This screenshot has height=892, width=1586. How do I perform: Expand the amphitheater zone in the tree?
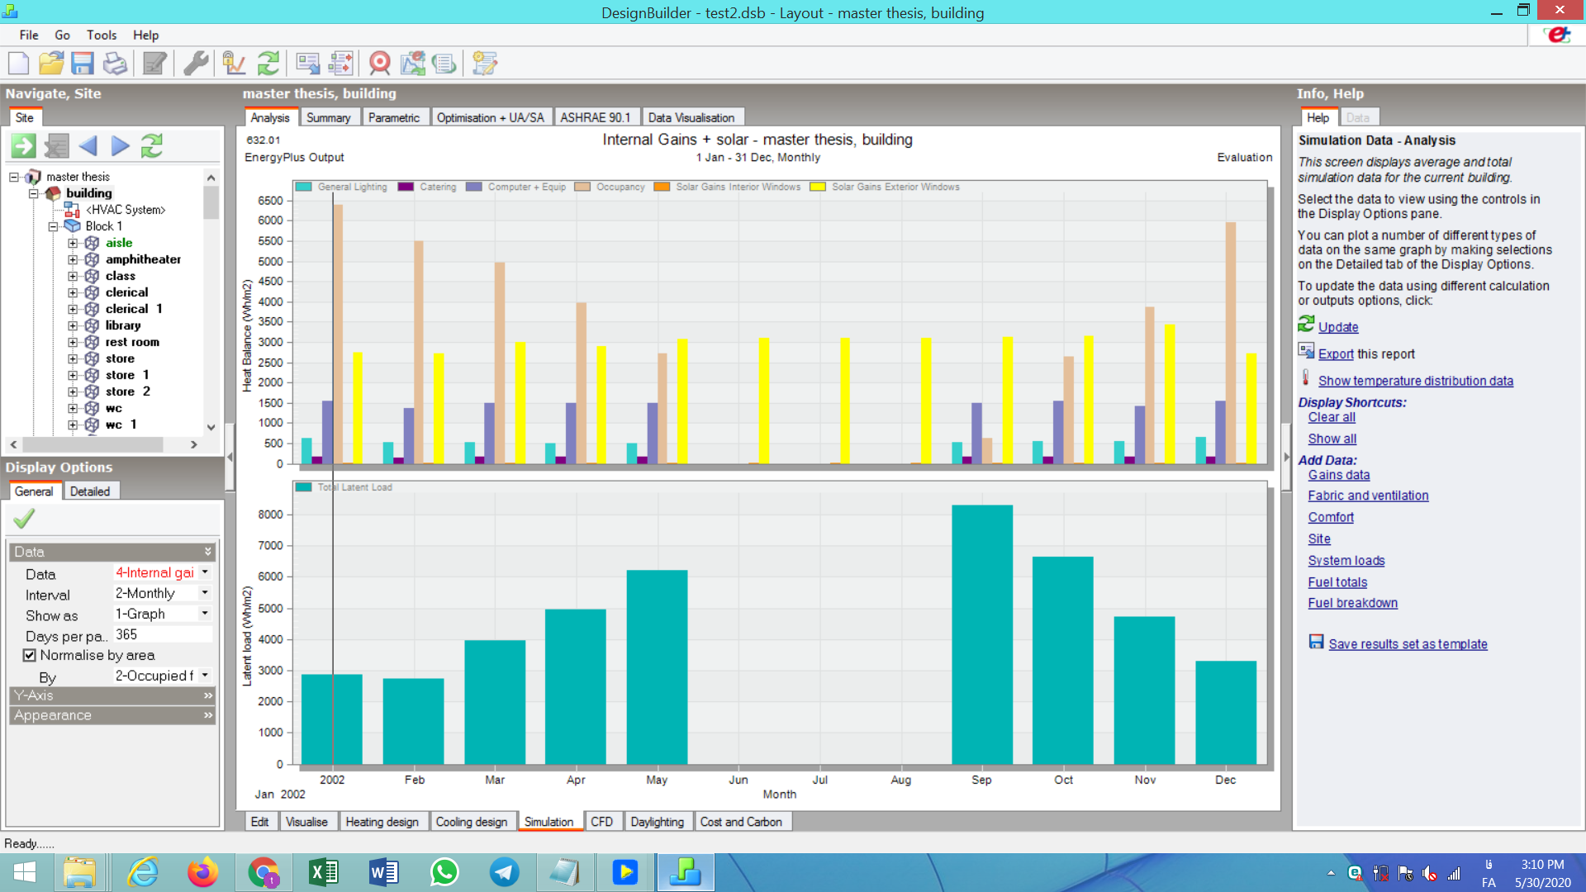pyautogui.click(x=73, y=259)
